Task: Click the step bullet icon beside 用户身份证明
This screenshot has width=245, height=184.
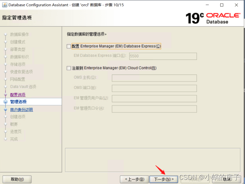Action: point(5,109)
